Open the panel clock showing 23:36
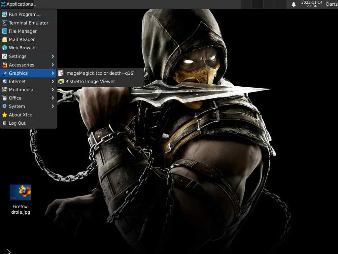Image resolution: width=338 pixels, height=254 pixels. click(x=312, y=4)
